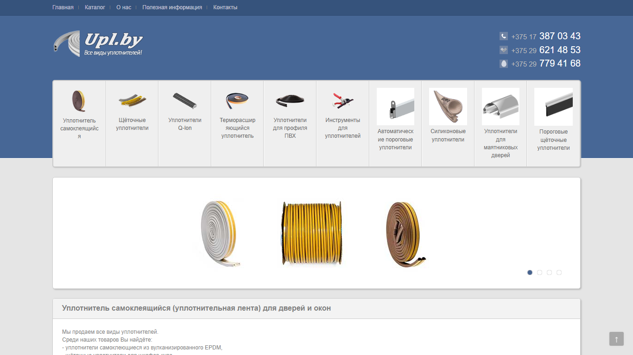This screenshot has height=355, width=633.
Task: Click phone number 387 03 43
Action: (x=560, y=36)
